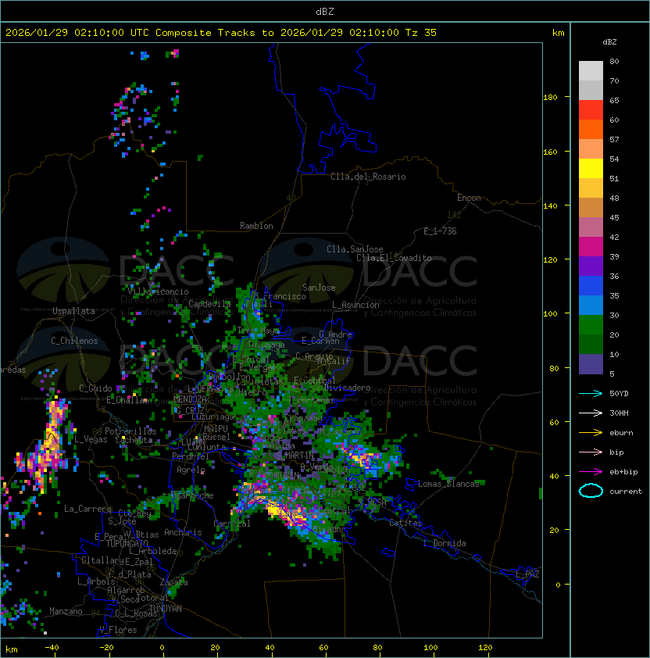Click the white 30HM arrow legend icon
The image size is (650, 658).
point(591,413)
